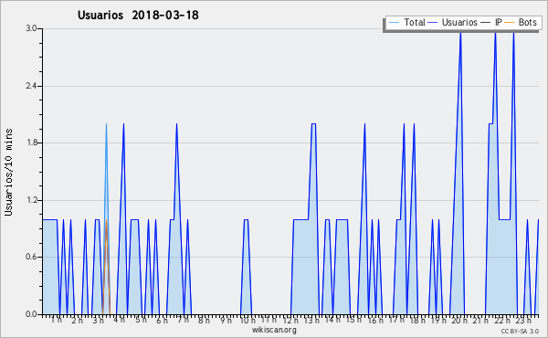
Task: Click the wikiscan.org caption
Action: [274, 330]
